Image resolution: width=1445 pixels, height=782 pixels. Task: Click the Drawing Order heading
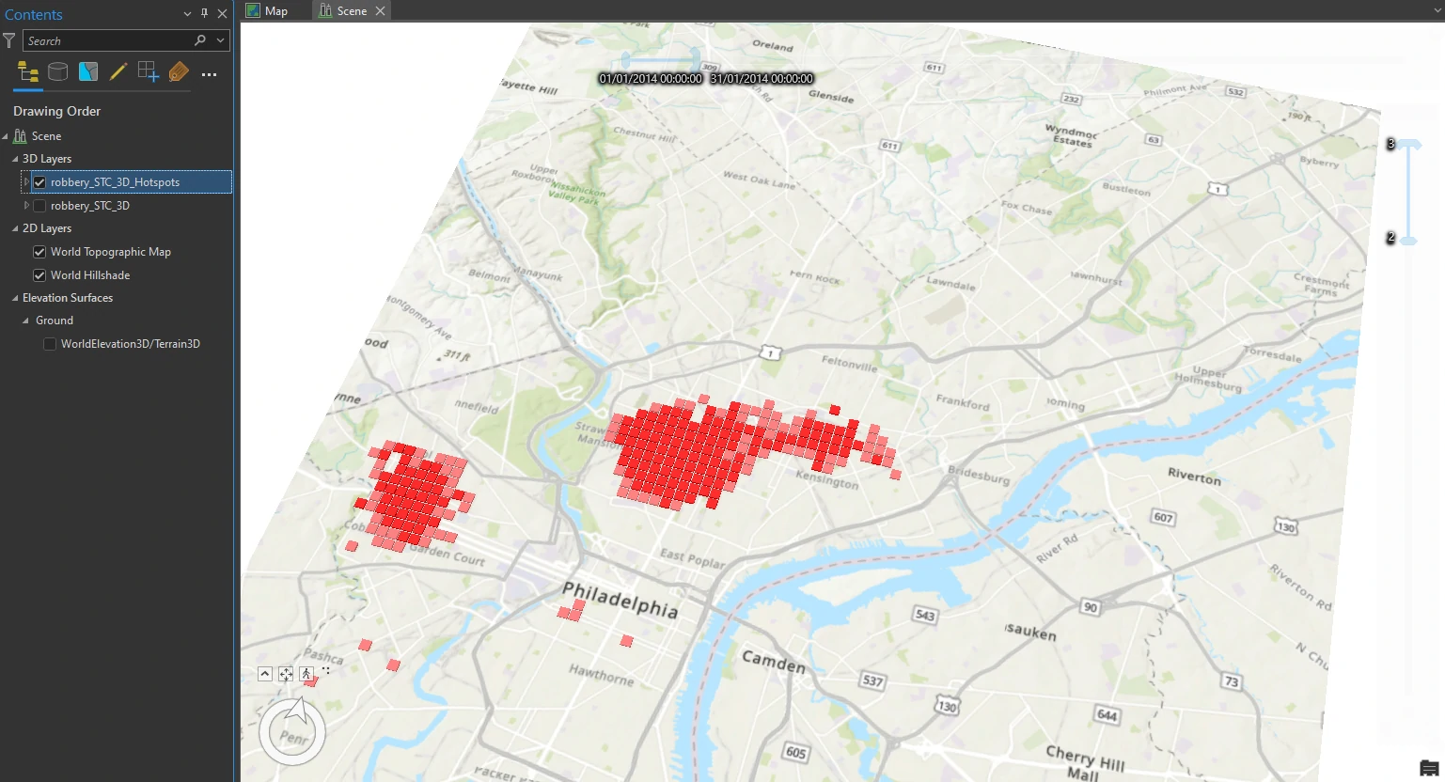pyautogui.click(x=56, y=111)
